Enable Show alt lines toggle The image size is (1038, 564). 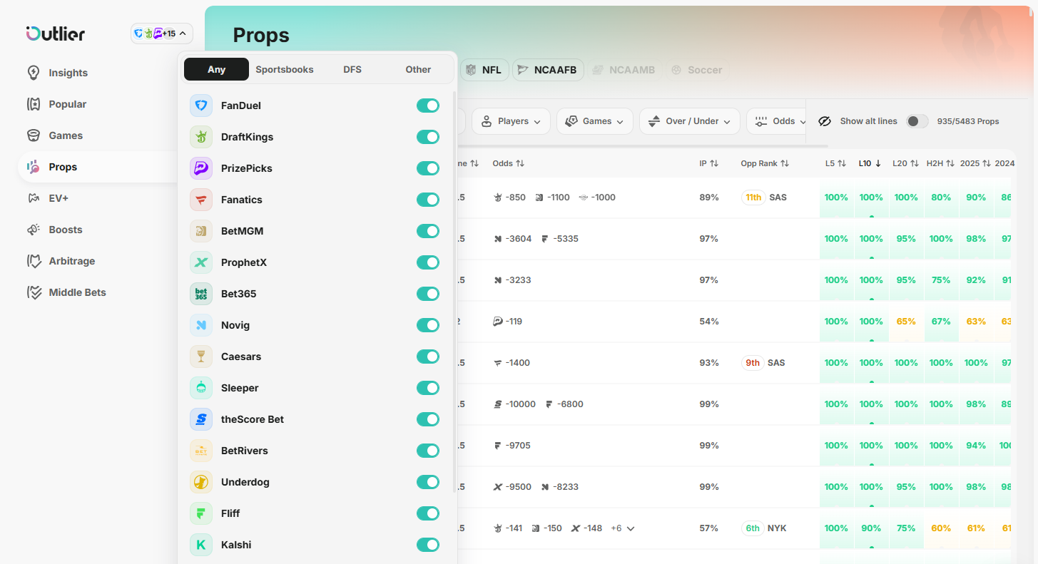(x=917, y=121)
